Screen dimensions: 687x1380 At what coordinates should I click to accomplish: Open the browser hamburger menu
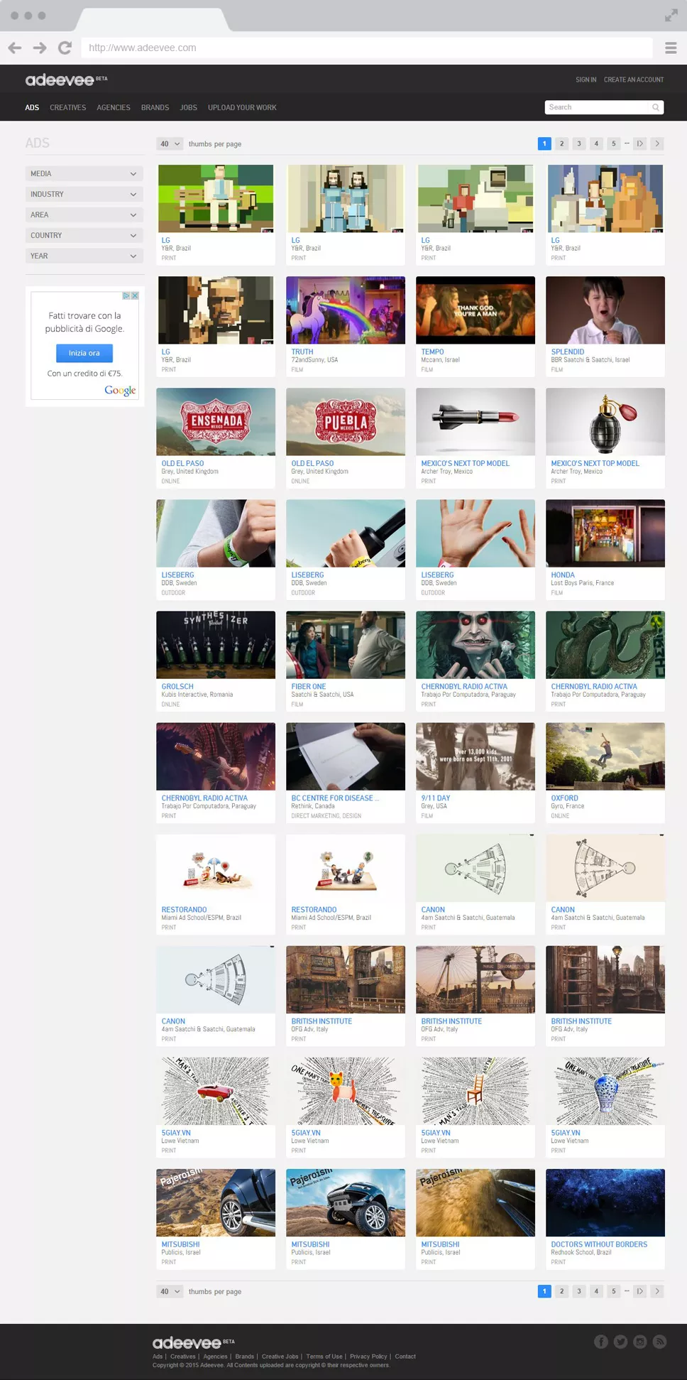(671, 48)
